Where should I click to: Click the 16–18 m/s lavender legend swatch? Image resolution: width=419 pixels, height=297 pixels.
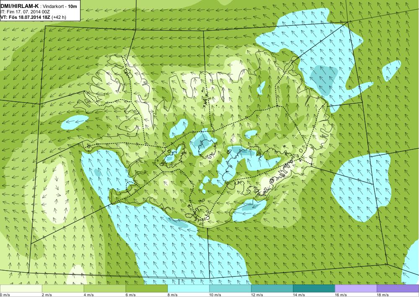click(356, 289)
